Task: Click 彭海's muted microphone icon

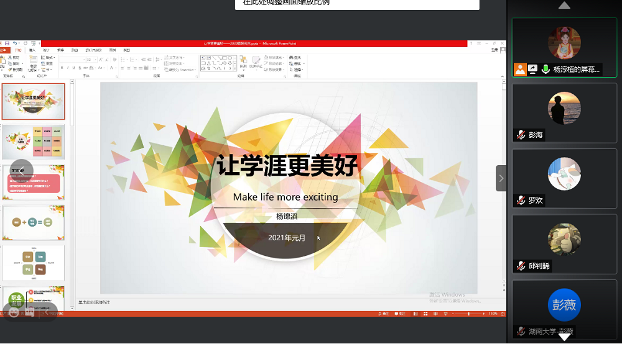Action: 521,135
